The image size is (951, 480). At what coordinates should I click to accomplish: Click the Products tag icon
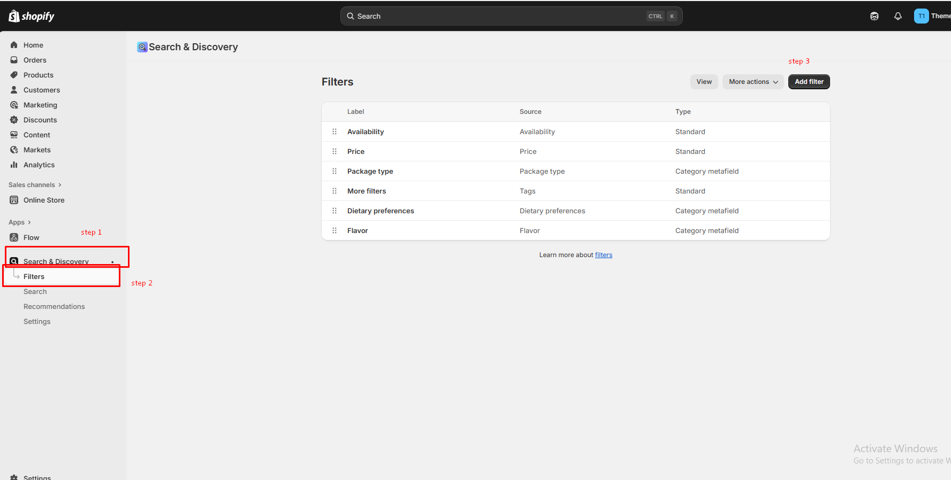click(14, 75)
